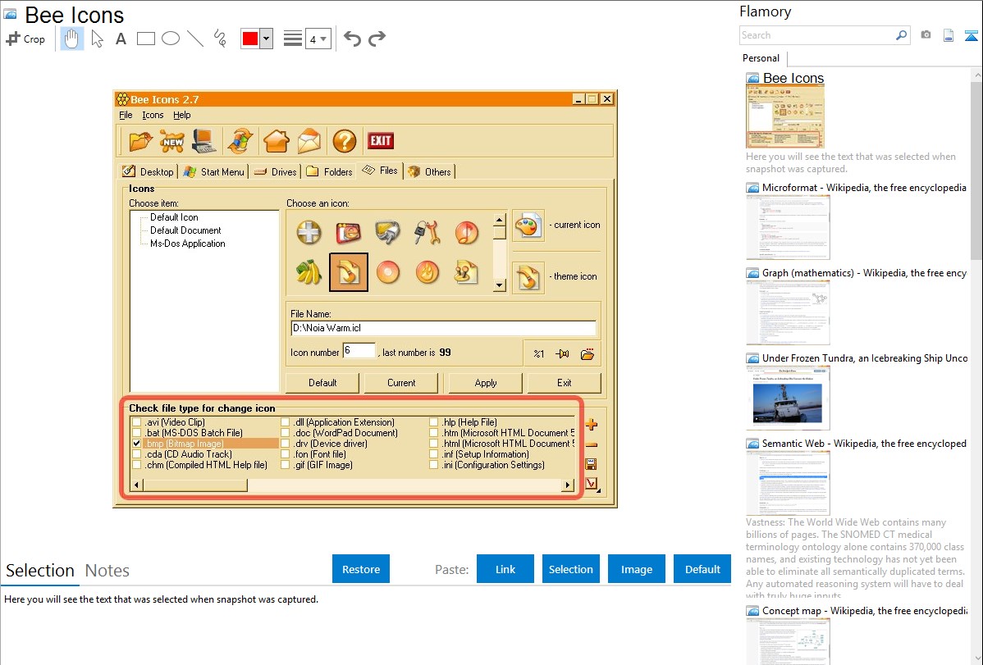Check the .hlp (Help File) checkbox

[x=434, y=422]
